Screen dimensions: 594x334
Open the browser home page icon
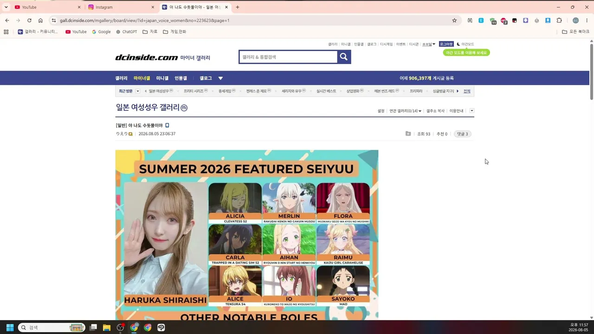40,20
